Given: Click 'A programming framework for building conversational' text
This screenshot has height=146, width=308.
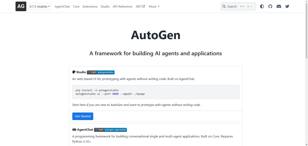Looking at the screenshot, I should pyautogui.click(x=152, y=139).
